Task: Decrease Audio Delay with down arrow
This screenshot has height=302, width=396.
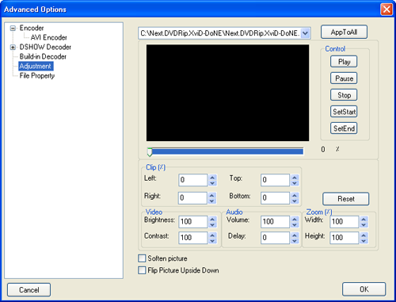Action: pyautogui.click(x=295, y=241)
